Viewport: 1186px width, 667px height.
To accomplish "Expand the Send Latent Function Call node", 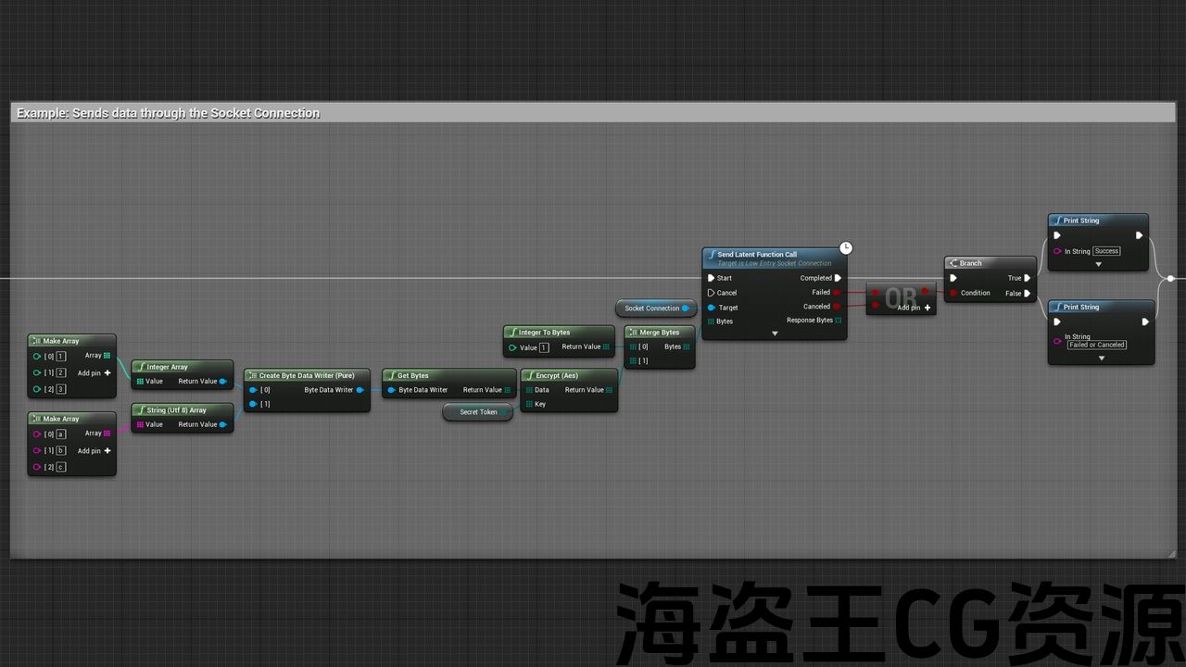I will 775,333.
